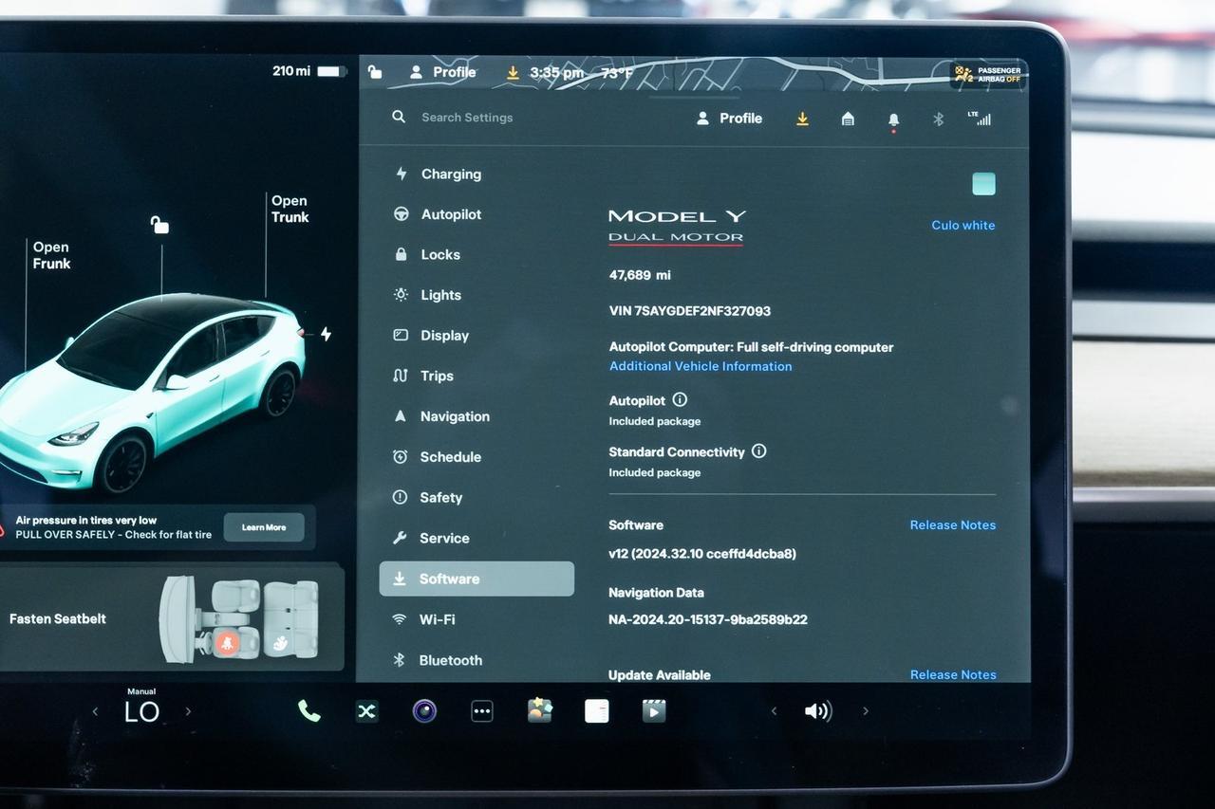Tap navigation data version NA-2024.20-15137-9ba2589b22
1215x809 pixels.
point(708,620)
